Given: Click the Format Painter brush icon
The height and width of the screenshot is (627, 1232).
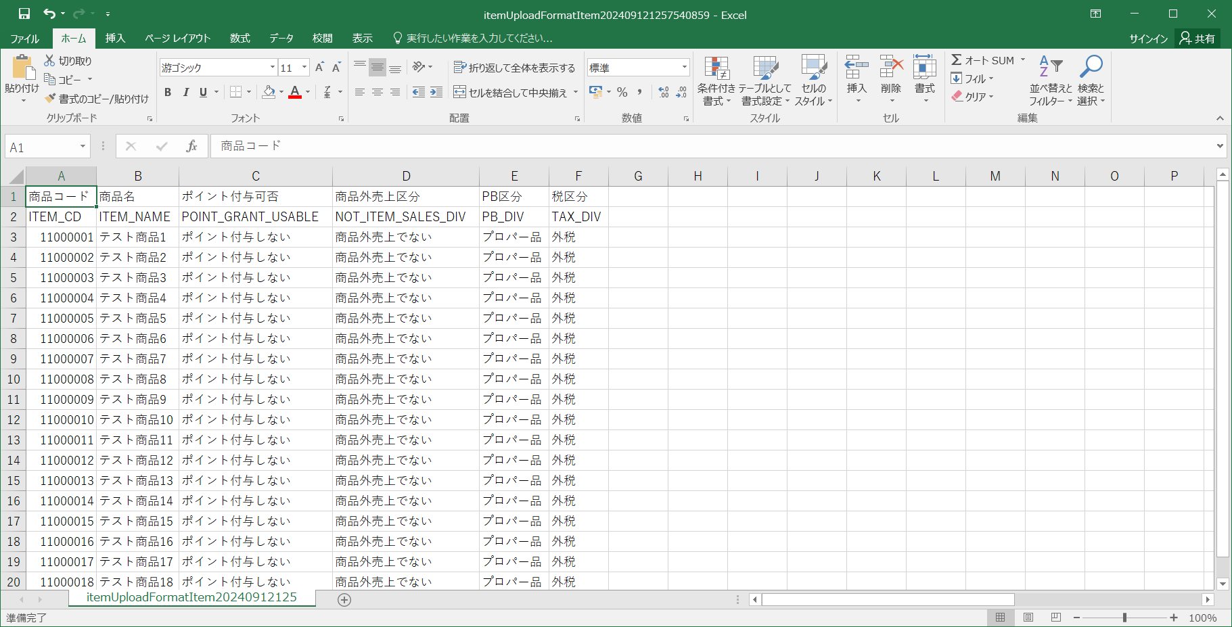Looking at the screenshot, I should click(x=50, y=99).
